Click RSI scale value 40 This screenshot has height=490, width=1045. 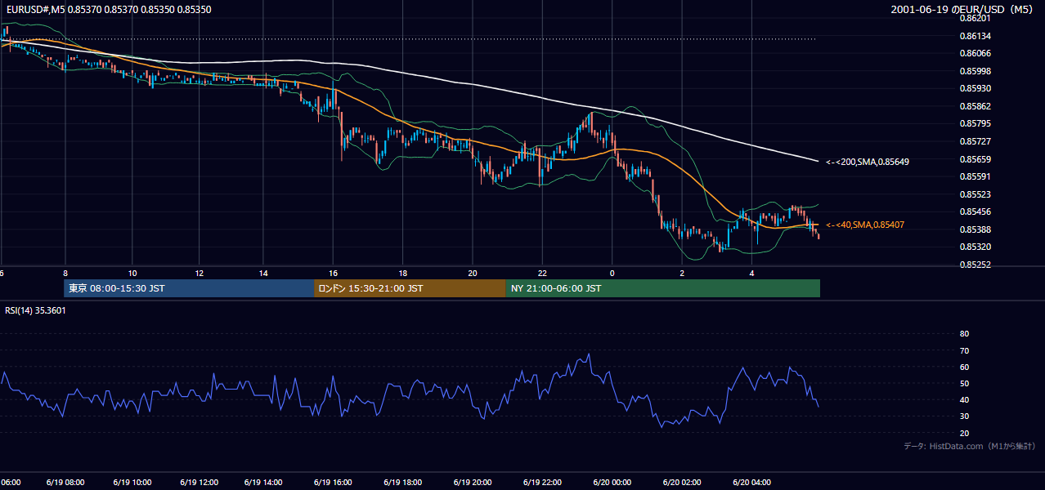click(964, 400)
